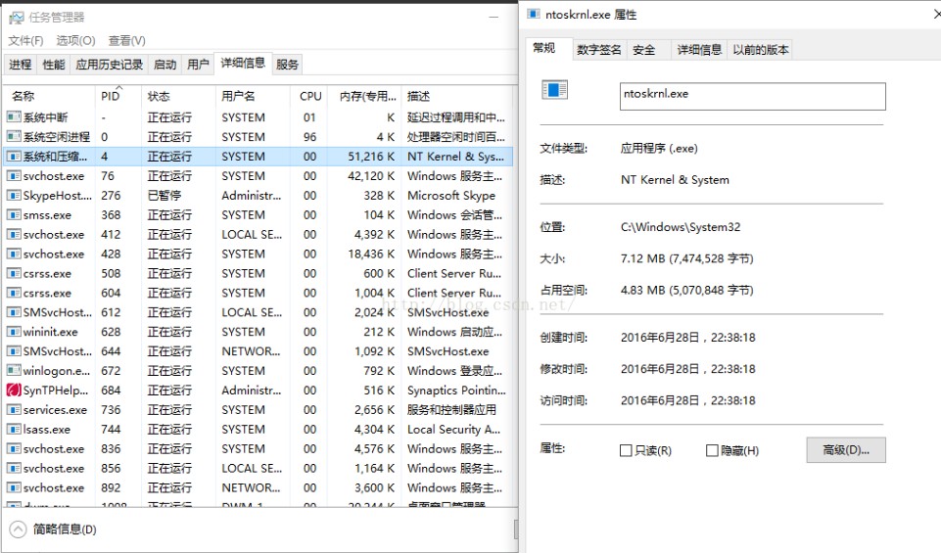941x553 pixels.
Task: Sort processes by the PID column header
Action: pyautogui.click(x=110, y=96)
